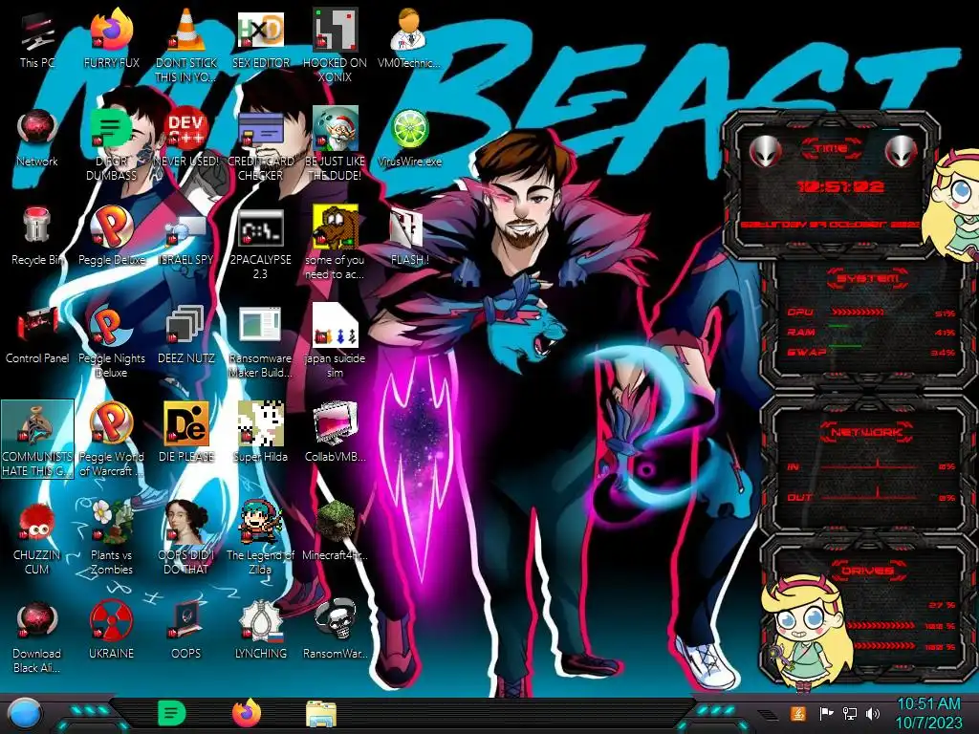Click the TIME widget header
Screen dimensions: 979x734
tap(831, 148)
